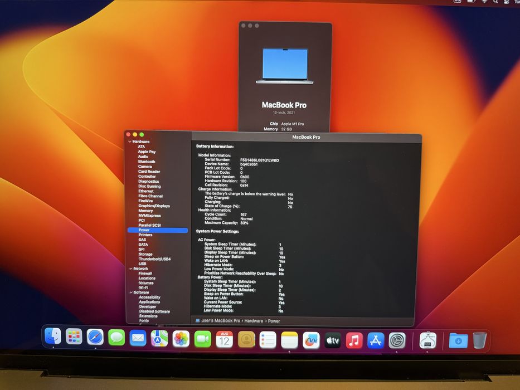
Task: Select Graphics/Displays in the sidebar
Action: pyautogui.click(x=154, y=206)
